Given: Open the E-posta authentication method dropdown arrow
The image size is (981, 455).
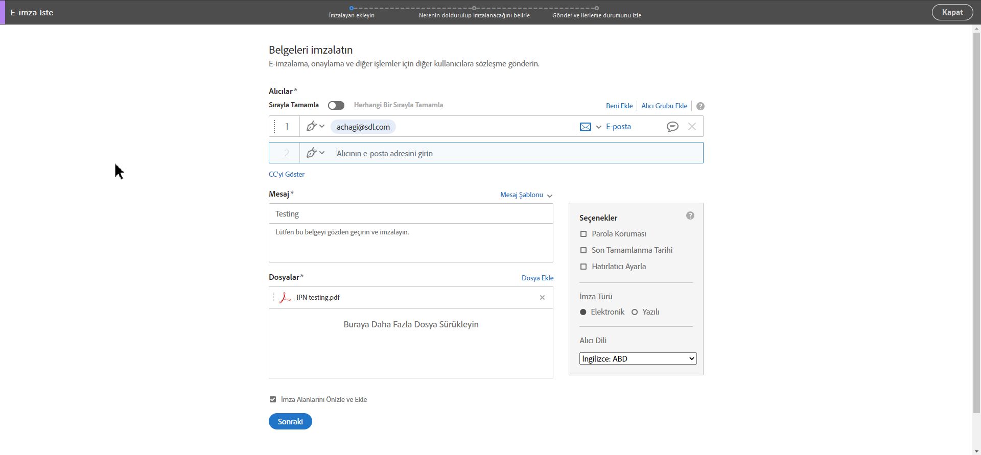Looking at the screenshot, I should tap(599, 127).
